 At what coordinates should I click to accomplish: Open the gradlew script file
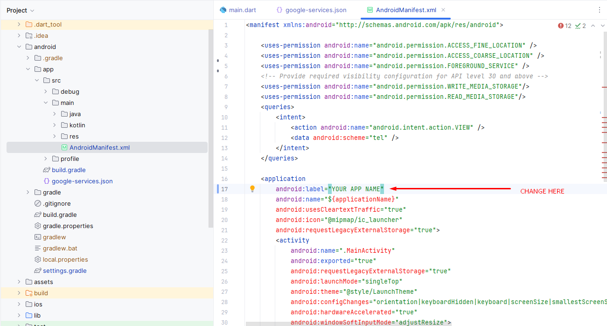pos(54,237)
